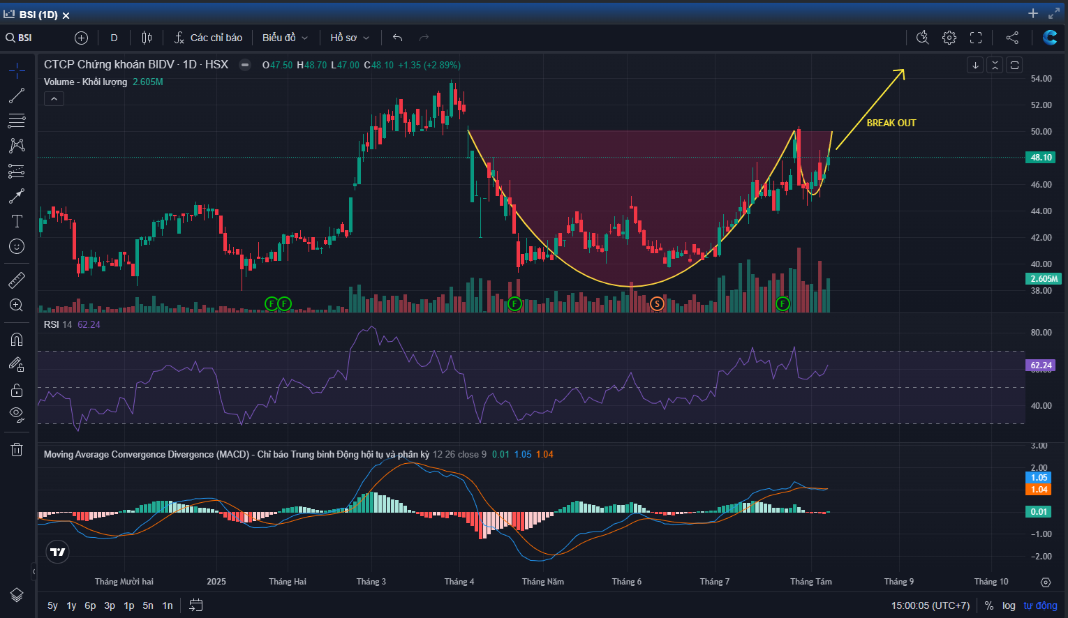Toggle stay in drawing mode
Screen dimensions: 1068x618
click(17, 364)
